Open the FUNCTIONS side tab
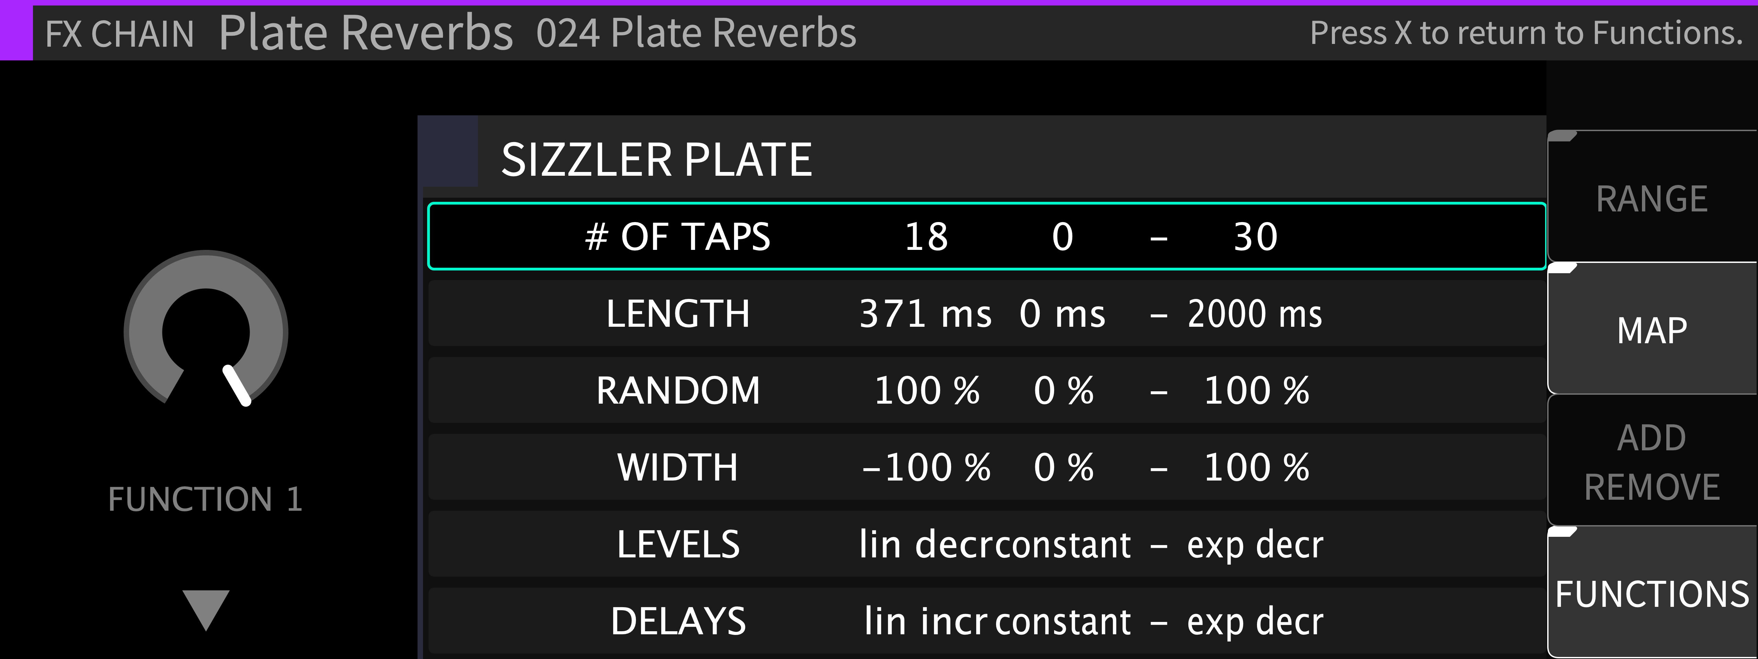 tap(1652, 592)
